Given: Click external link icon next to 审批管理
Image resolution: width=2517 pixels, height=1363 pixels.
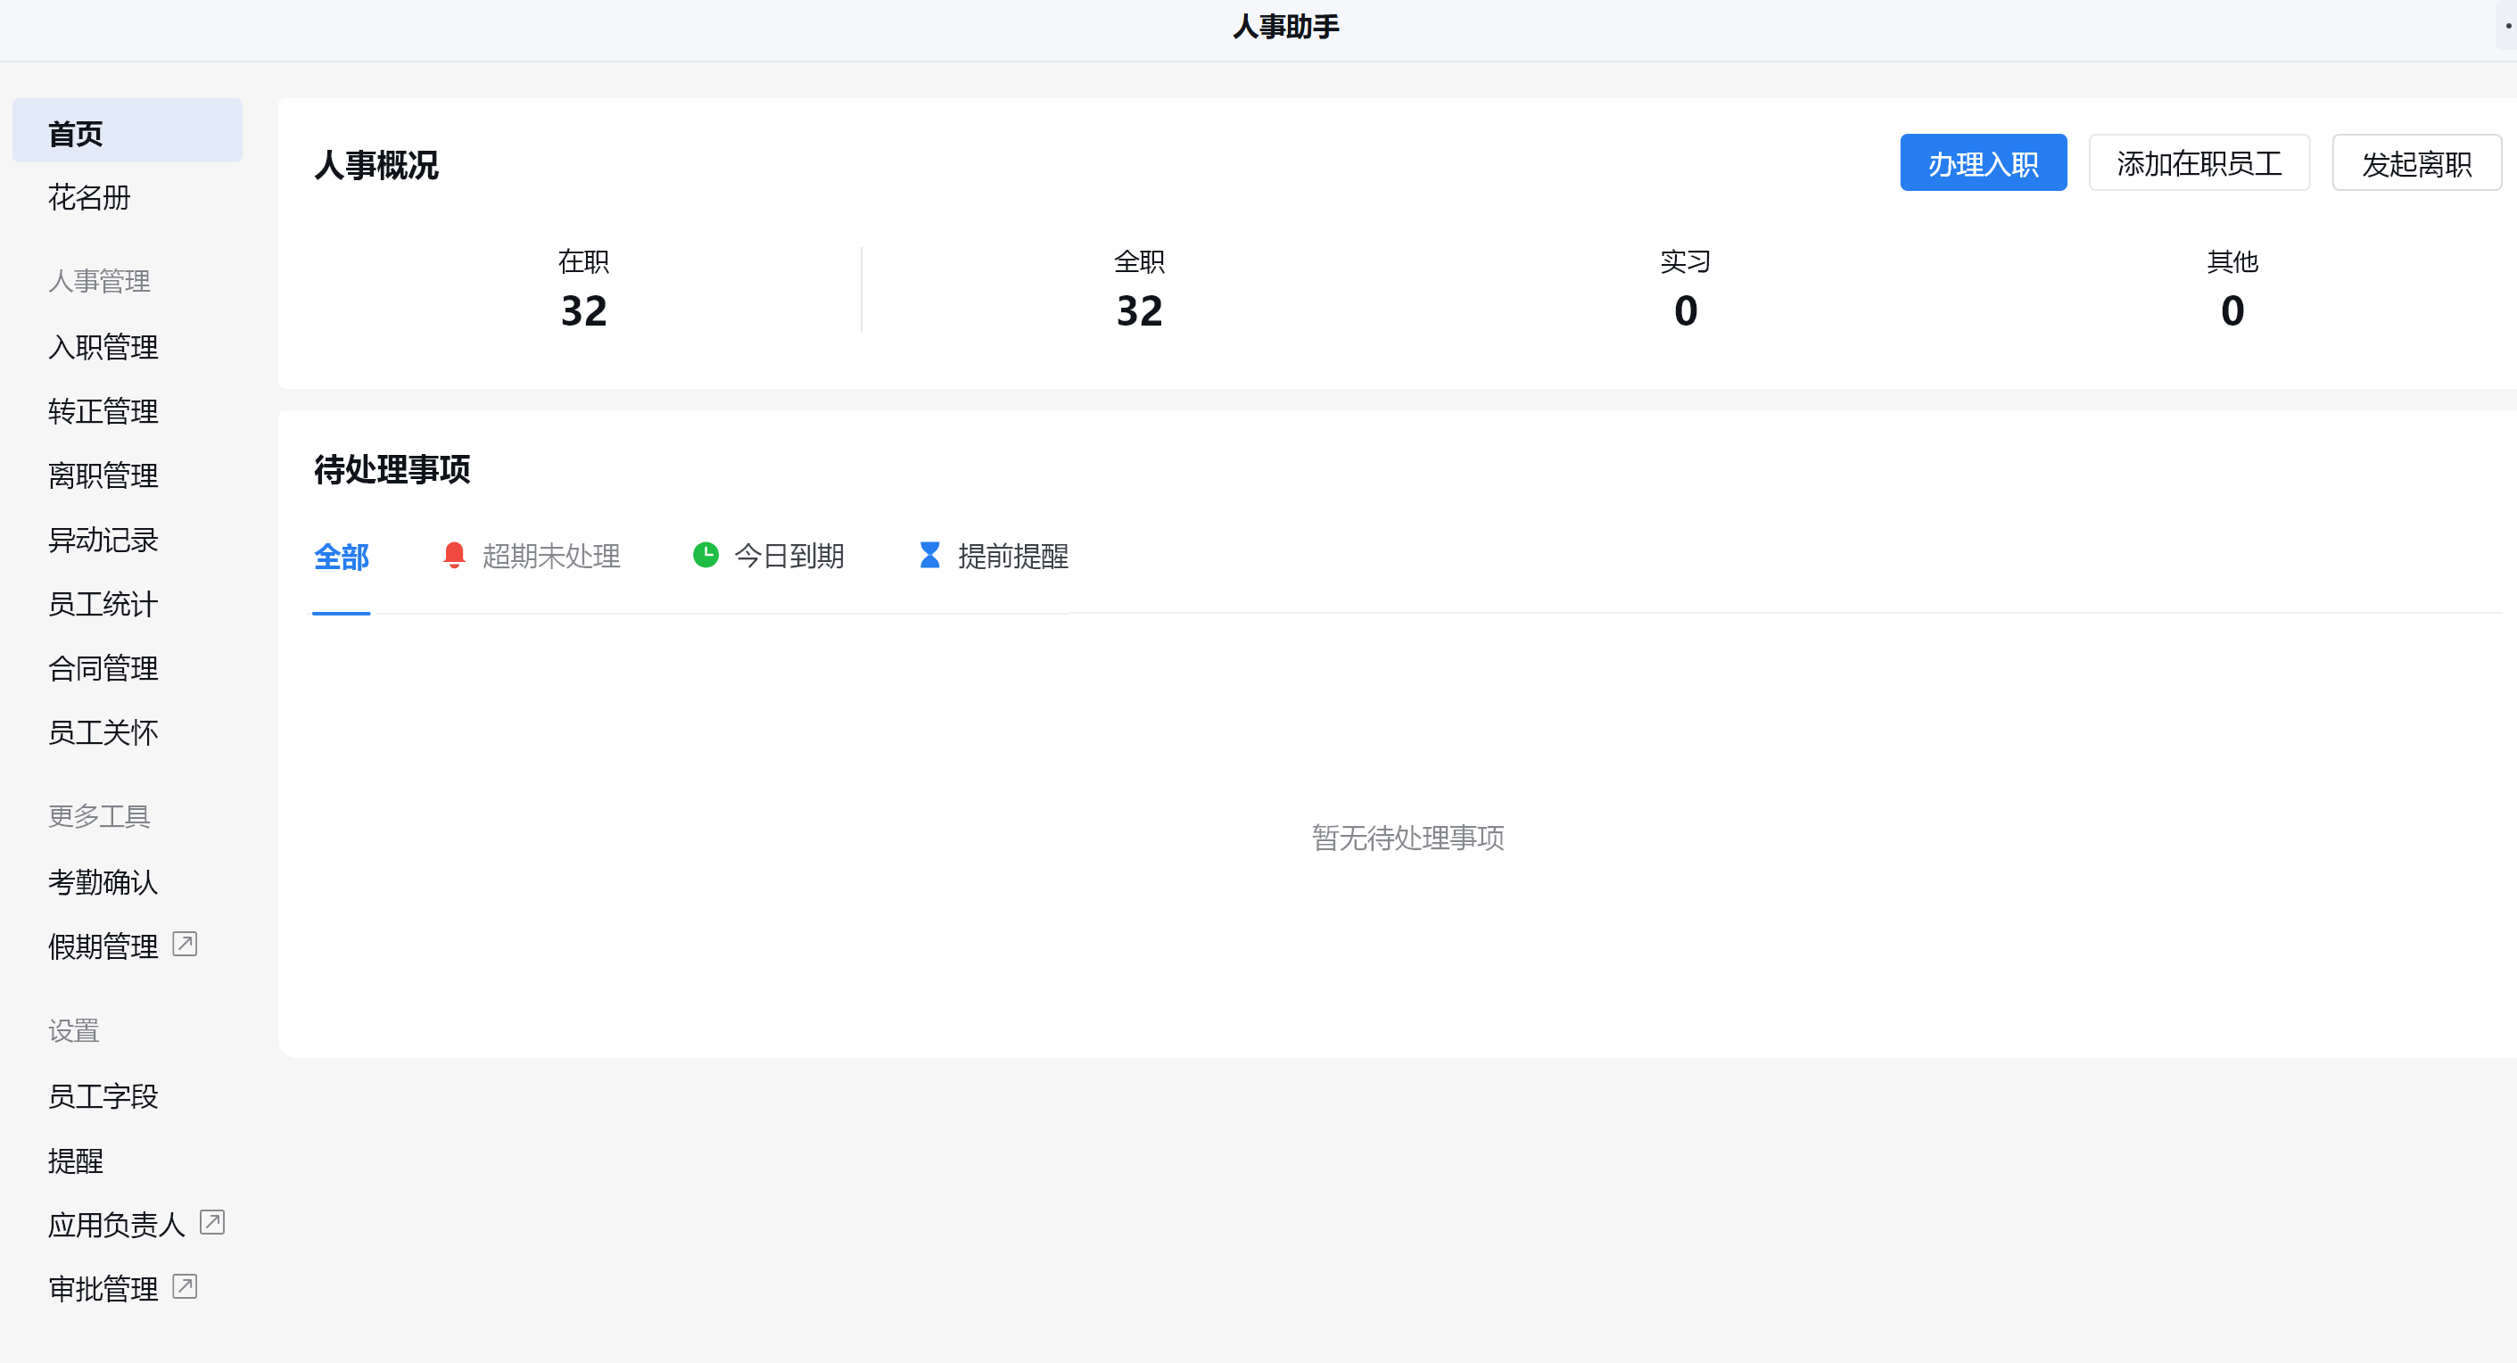Looking at the screenshot, I should click(x=185, y=1287).
